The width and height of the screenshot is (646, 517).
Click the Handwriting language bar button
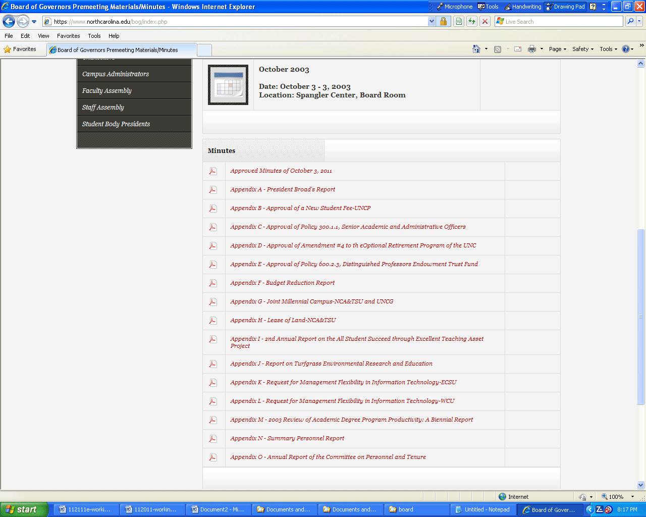(522, 7)
